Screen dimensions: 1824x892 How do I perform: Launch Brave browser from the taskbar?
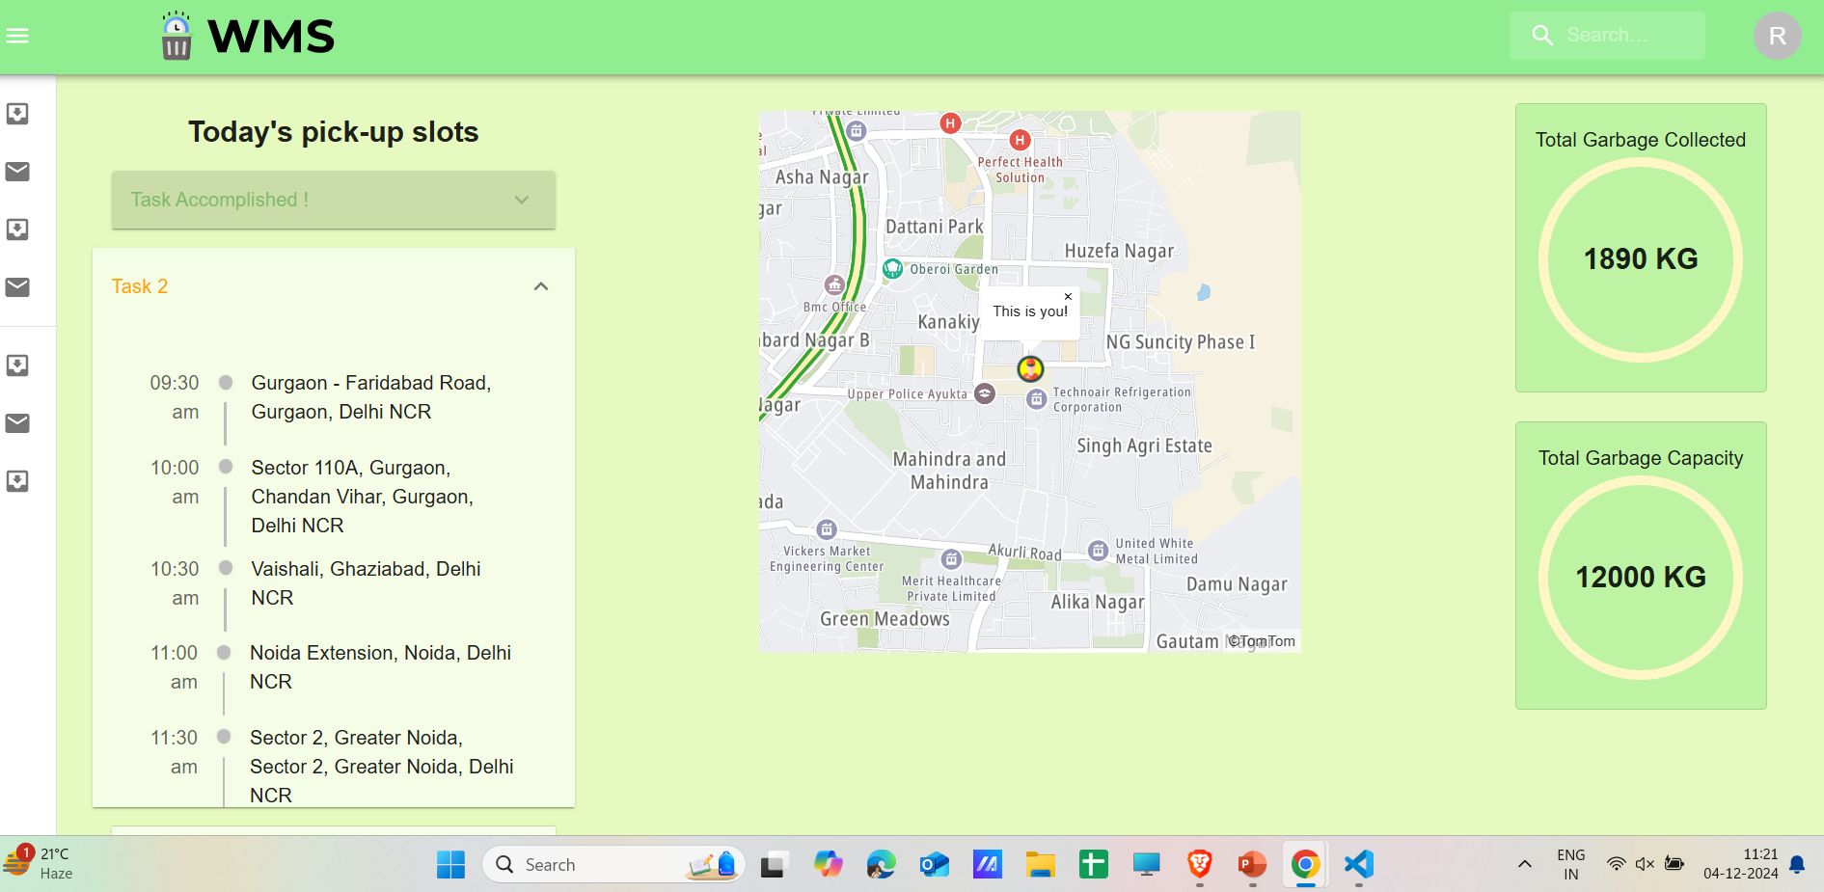1198,865
